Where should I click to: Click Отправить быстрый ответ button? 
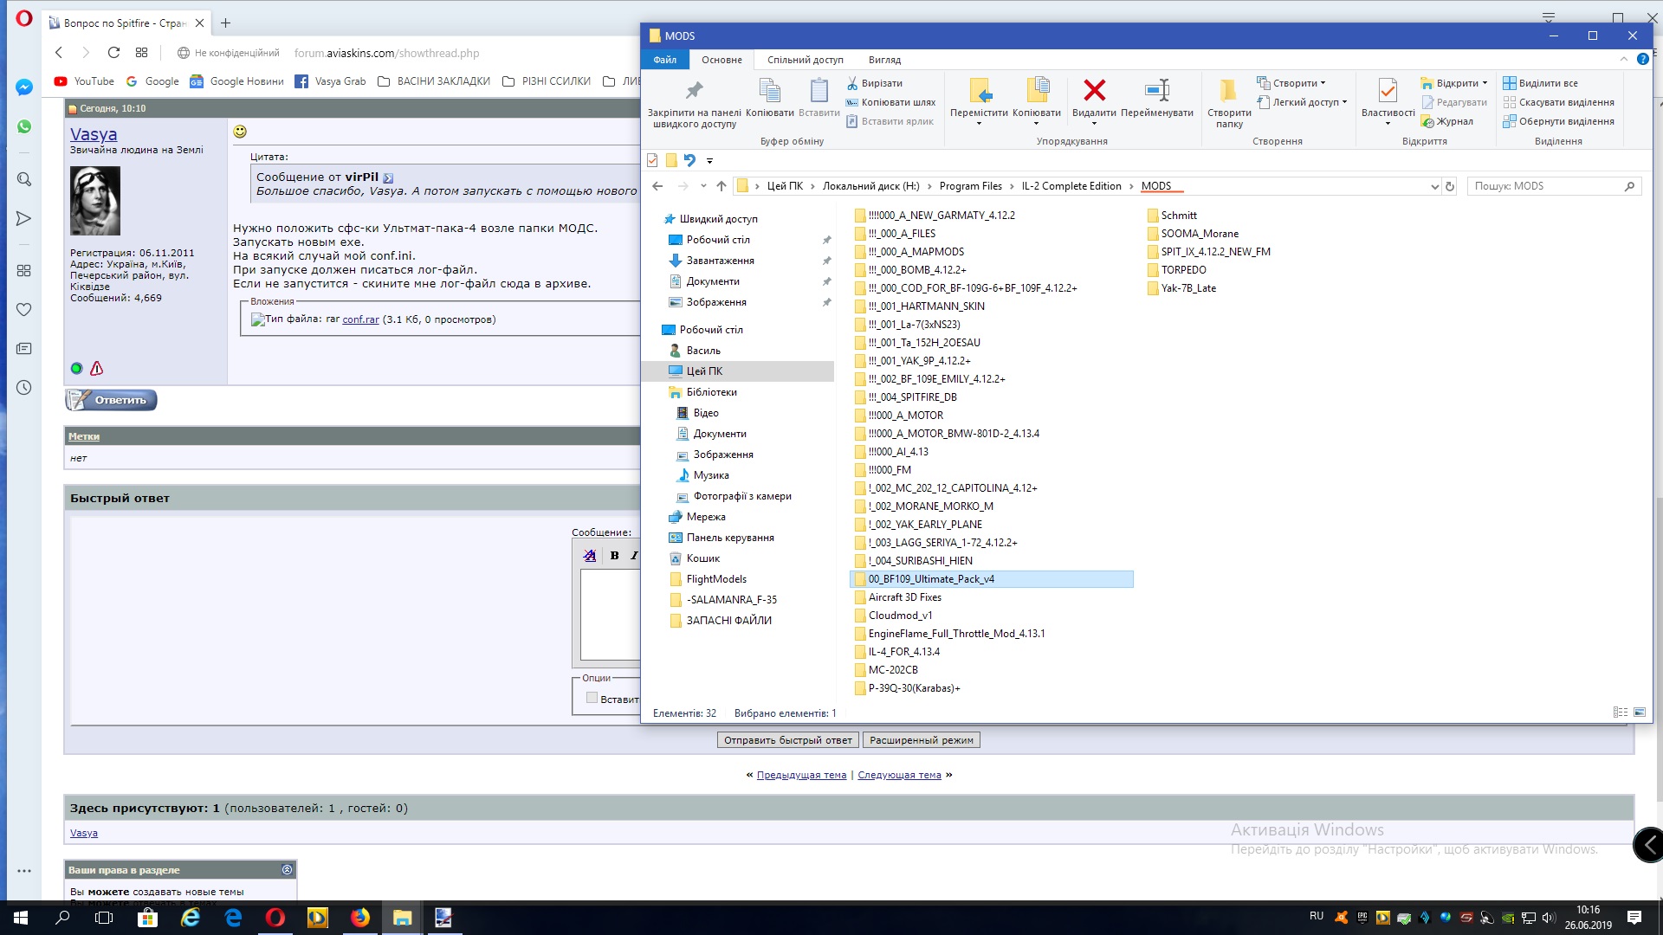(787, 740)
